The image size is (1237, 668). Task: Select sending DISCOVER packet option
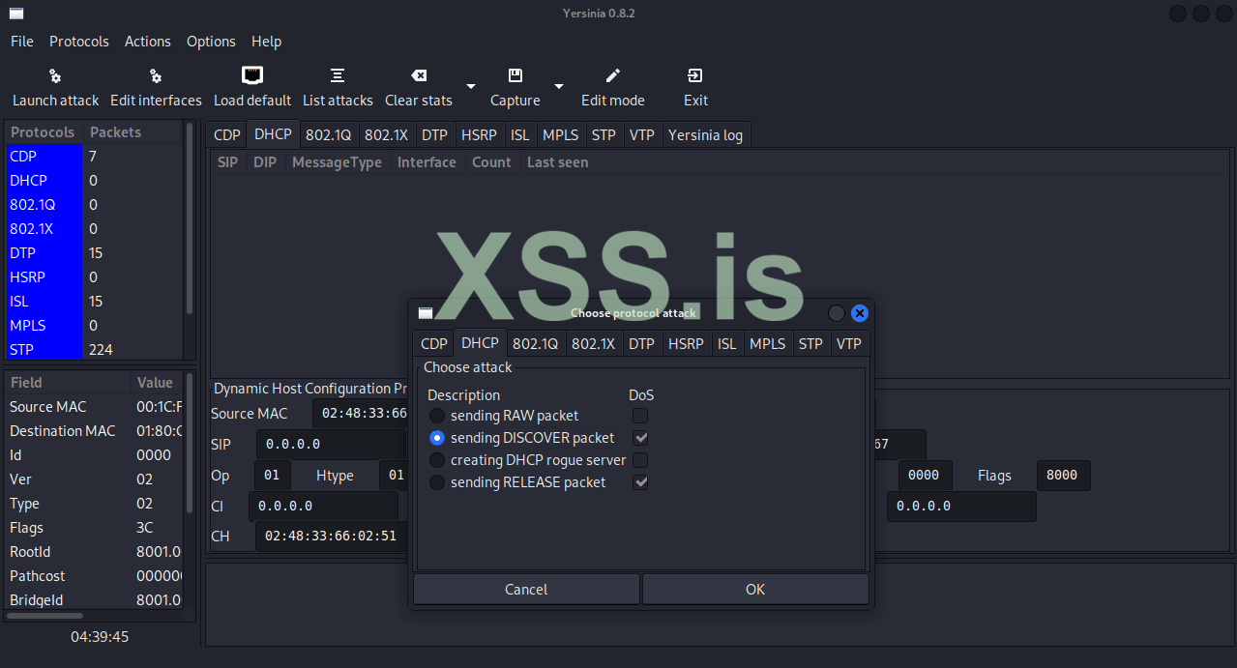[x=521, y=438]
